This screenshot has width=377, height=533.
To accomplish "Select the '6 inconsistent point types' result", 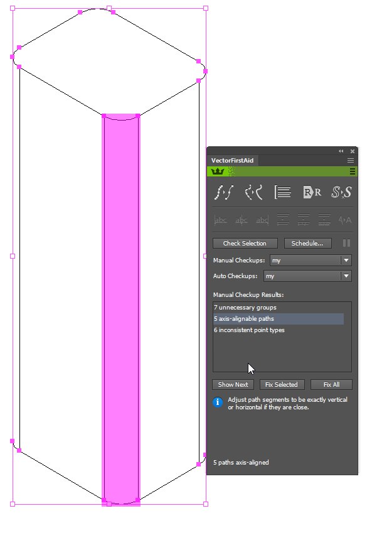I will [x=279, y=330].
